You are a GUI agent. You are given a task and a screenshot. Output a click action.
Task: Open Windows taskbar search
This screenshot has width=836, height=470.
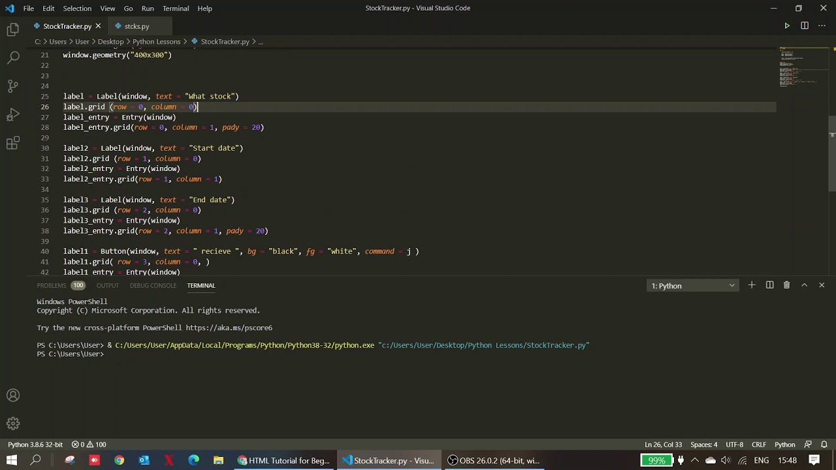click(x=36, y=460)
